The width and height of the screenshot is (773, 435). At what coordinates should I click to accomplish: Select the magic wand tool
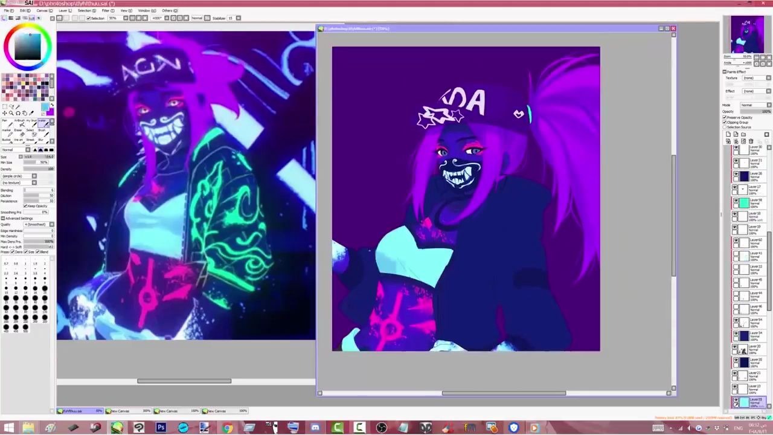pos(18,107)
